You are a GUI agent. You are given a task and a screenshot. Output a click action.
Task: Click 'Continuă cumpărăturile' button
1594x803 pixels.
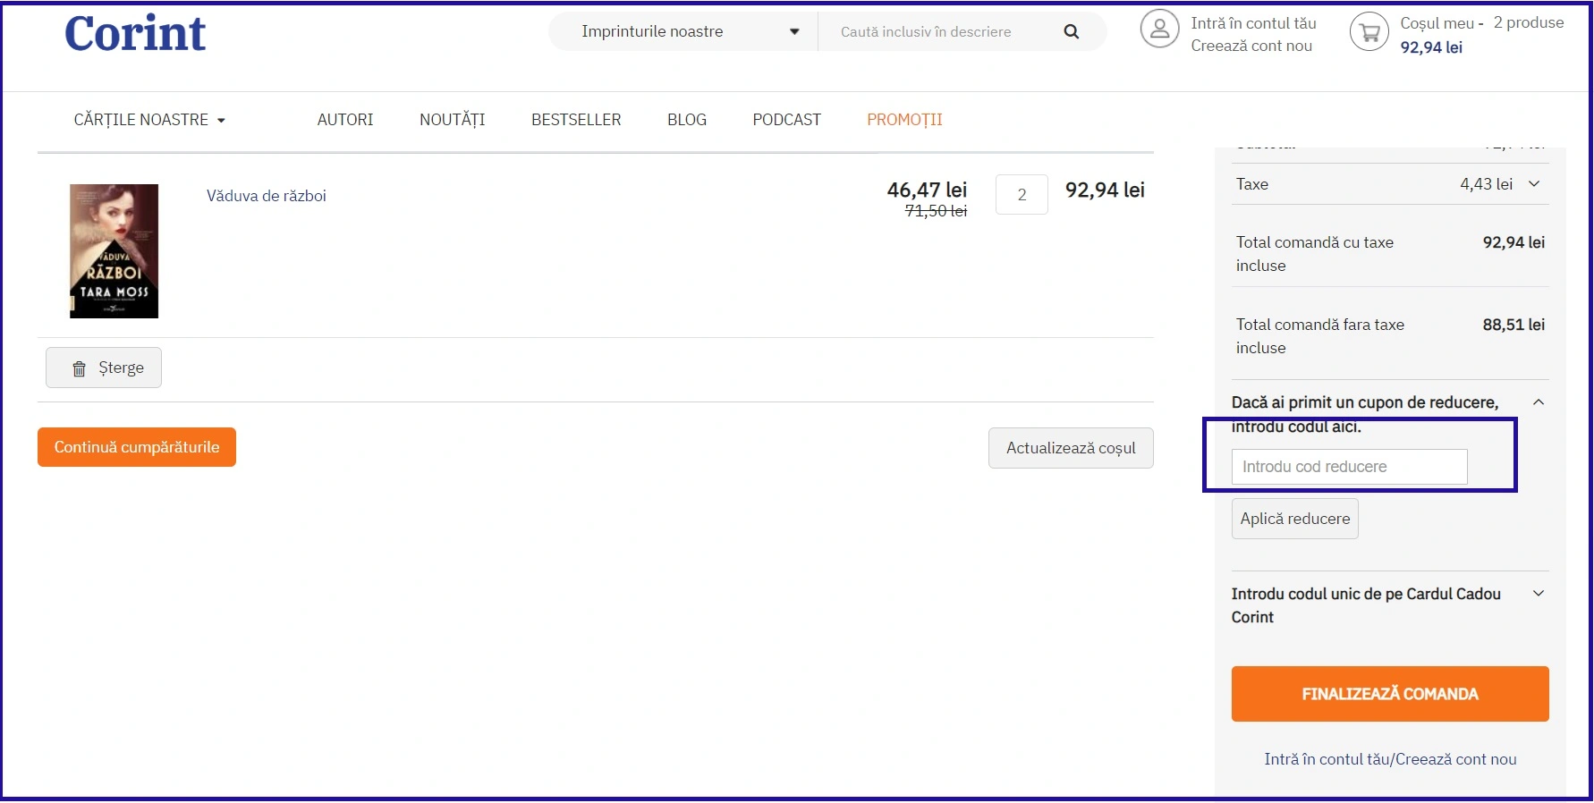click(x=137, y=447)
